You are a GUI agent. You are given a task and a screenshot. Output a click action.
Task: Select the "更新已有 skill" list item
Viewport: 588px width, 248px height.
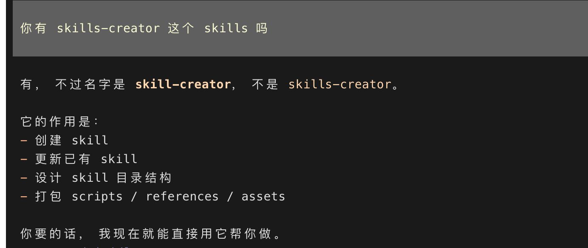86,159
